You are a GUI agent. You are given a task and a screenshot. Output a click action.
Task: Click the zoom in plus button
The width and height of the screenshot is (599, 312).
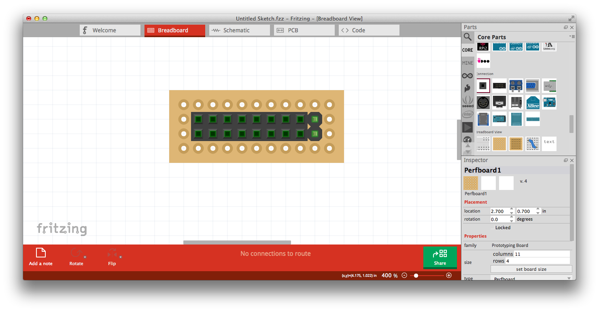(x=449, y=275)
